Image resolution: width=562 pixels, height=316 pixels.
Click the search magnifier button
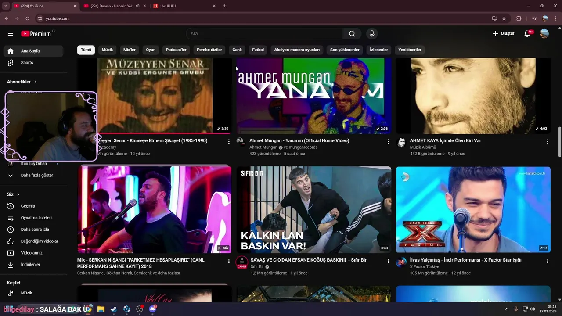[x=352, y=34]
